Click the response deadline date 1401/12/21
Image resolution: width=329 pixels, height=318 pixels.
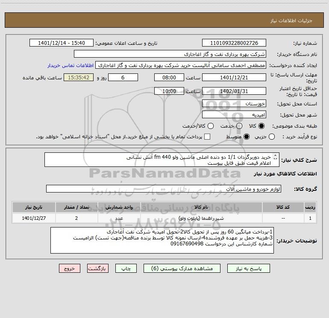(x=234, y=78)
